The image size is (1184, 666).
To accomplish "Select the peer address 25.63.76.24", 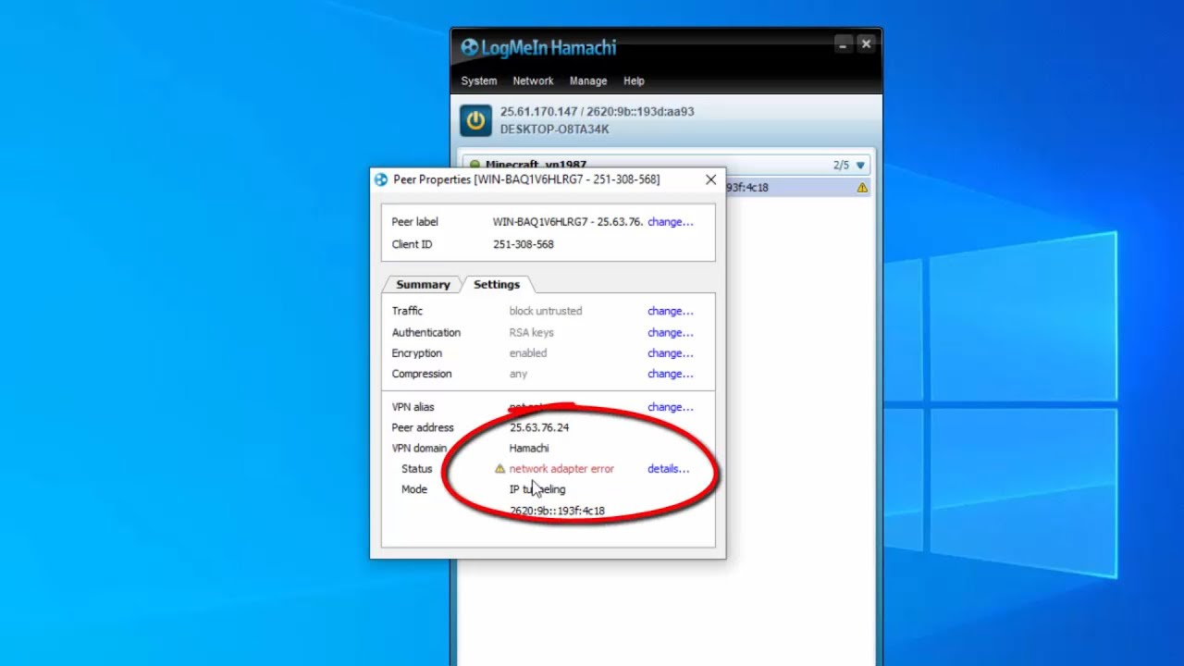I will 539,428.
